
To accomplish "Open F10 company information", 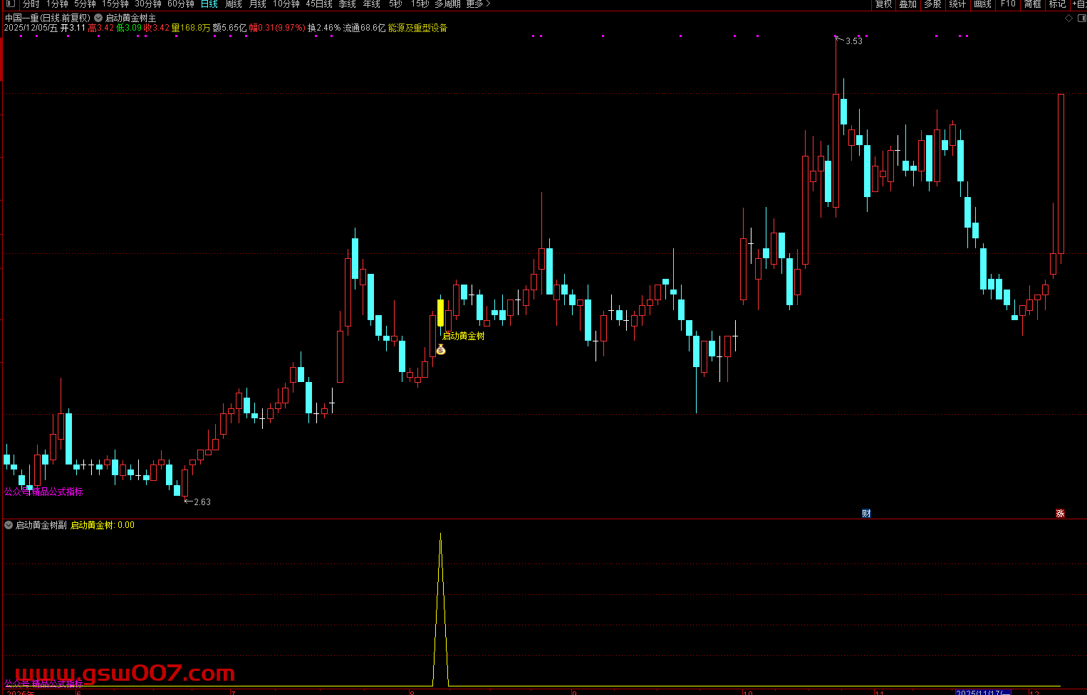I will coord(1008,4).
